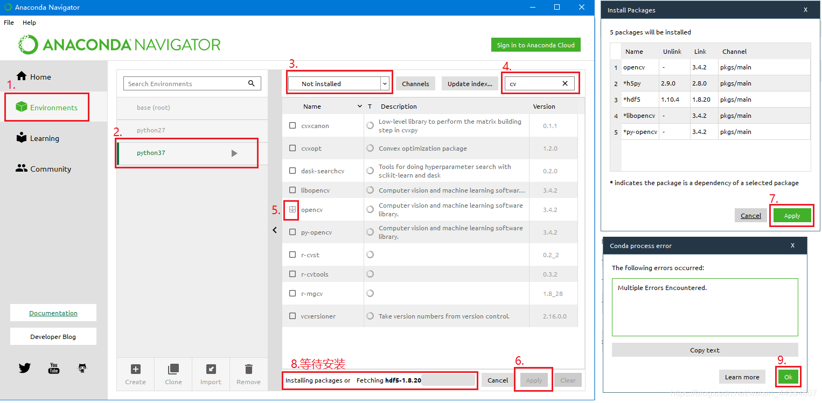Select the python27 environment
This screenshot has width=822, height=403.
(x=192, y=130)
